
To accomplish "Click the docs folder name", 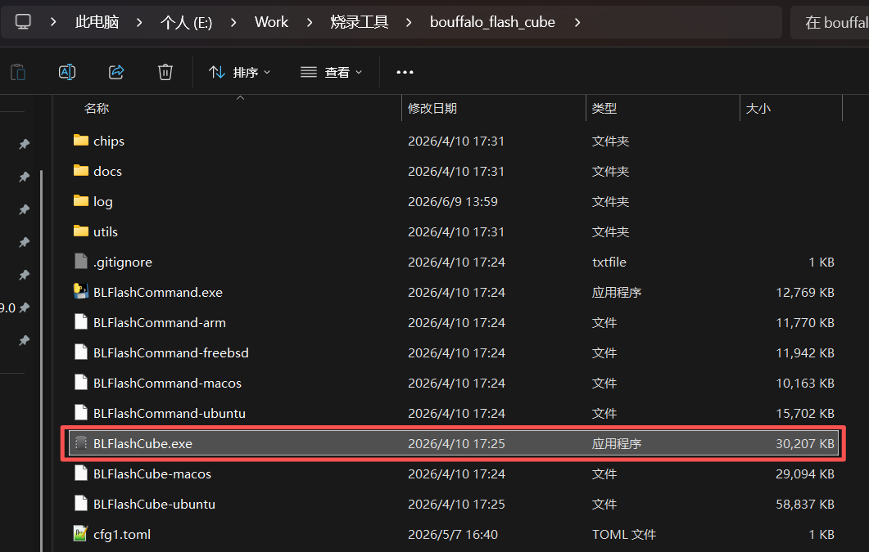I will click(107, 172).
